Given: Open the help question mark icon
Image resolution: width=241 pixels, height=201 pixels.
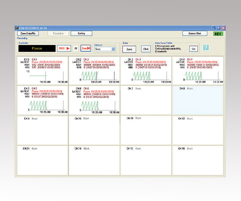Looking at the screenshot, I should click(206, 47).
